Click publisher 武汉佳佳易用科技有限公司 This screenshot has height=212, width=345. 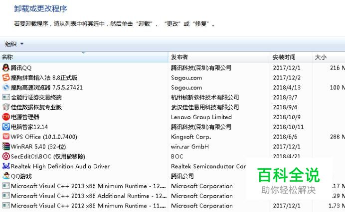[x=205, y=107]
